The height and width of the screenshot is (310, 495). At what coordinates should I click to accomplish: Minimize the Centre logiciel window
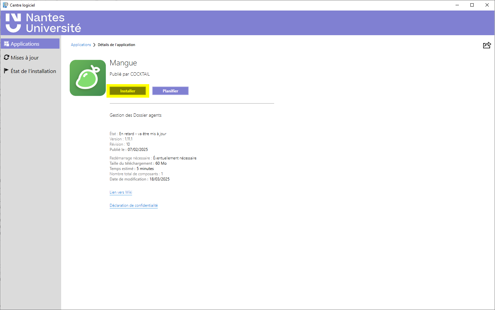pyautogui.click(x=457, y=5)
